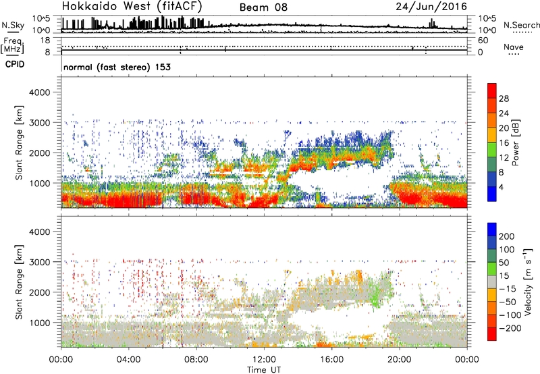Click the gray segment of the Velocity colorbar

(492, 282)
